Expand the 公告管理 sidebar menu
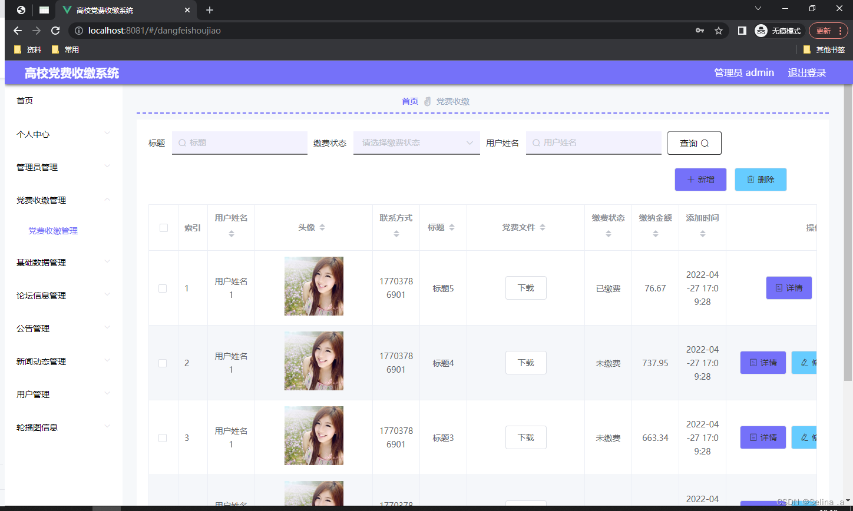The width and height of the screenshot is (853, 511). point(64,328)
